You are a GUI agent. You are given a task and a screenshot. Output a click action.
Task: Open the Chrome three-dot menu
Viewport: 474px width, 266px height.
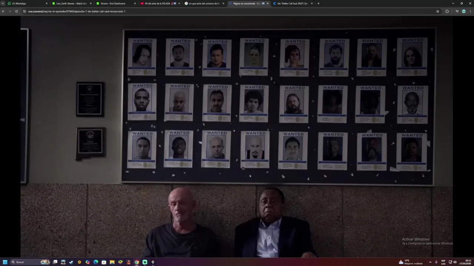[x=470, y=11]
